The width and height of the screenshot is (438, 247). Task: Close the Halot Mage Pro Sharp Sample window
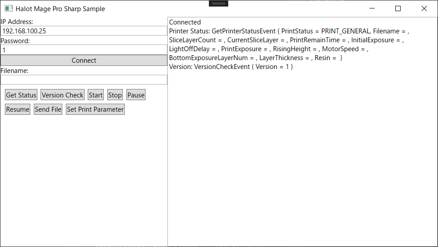[424, 8]
